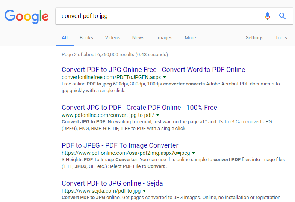This screenshot has height=202, width=295.
Task: Expand dropdown arrow next to pdf-online.com URL
Action: [194, 153]
